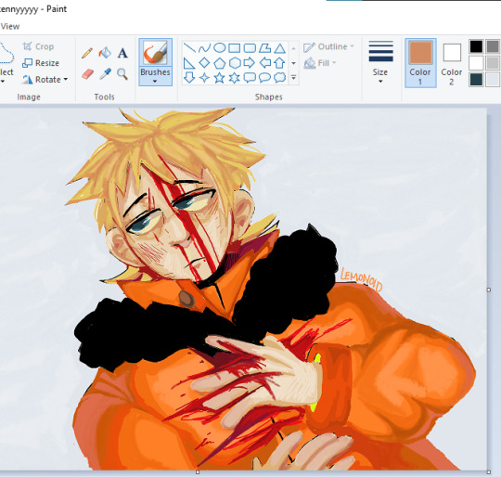Select the Pentagon shape
This screenshot has width=501, height=477.
(x=220, y=63)
